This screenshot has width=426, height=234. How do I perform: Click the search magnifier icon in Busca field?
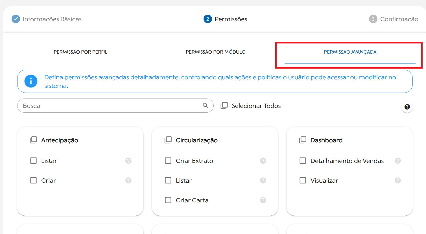coord(205,106)
